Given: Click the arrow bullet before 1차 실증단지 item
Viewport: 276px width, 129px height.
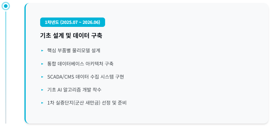Looking at the screenshot, I should (42, 103).
